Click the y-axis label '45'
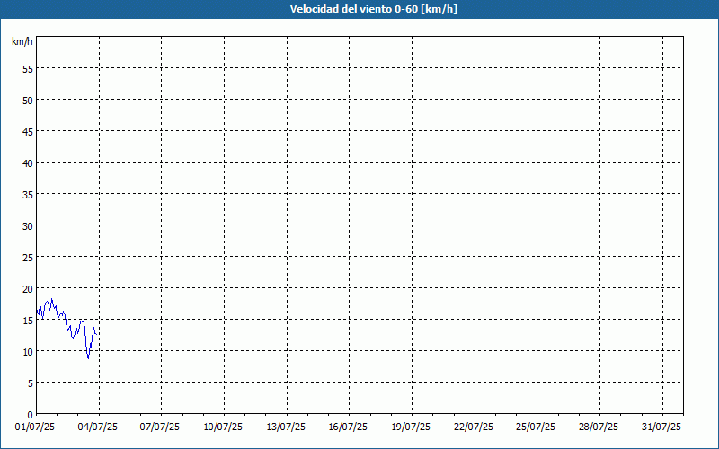 28,132
